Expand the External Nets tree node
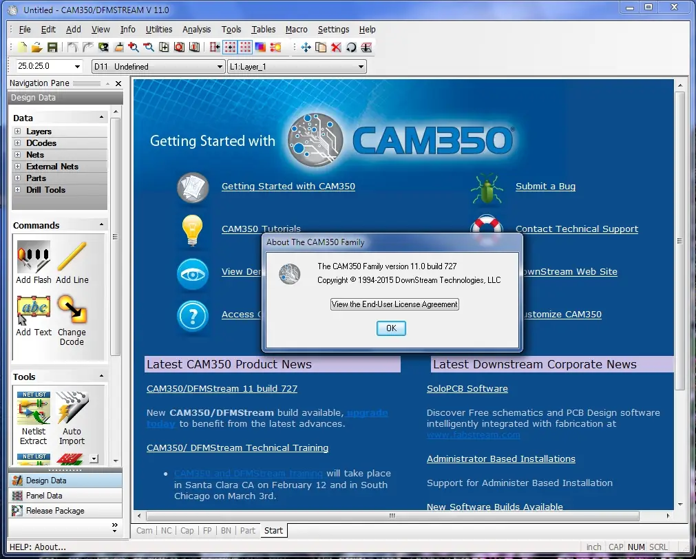 point(17,166)
